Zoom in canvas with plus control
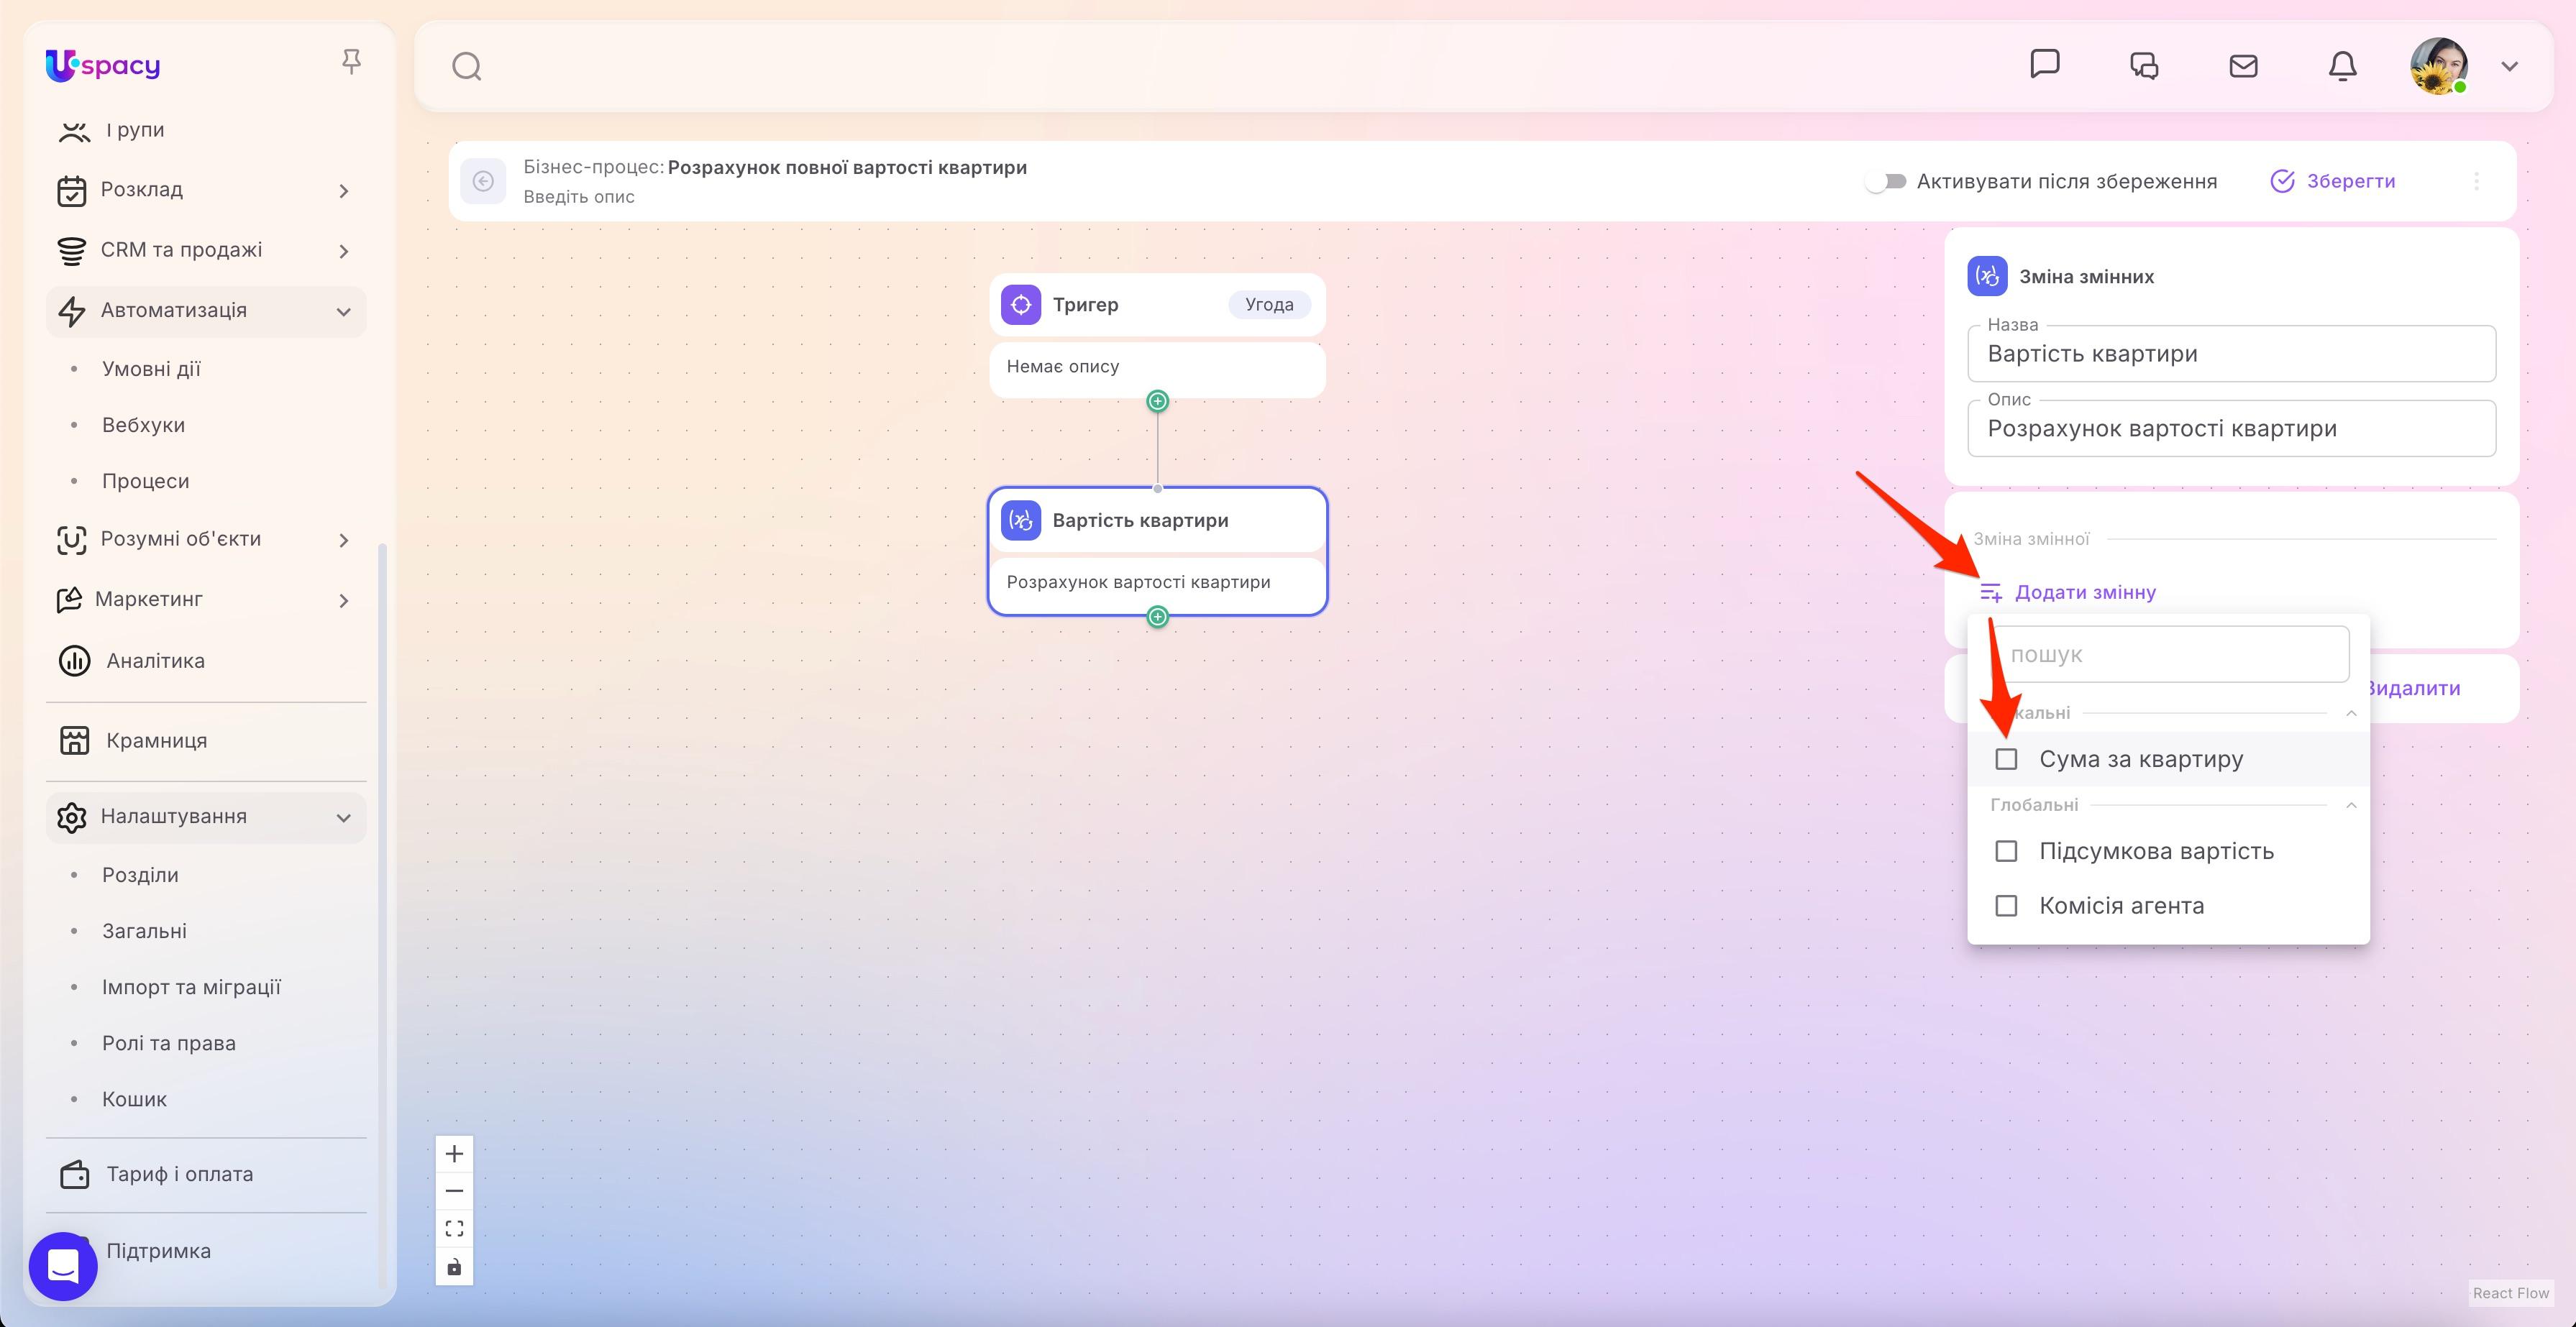 coord(454,1154)
